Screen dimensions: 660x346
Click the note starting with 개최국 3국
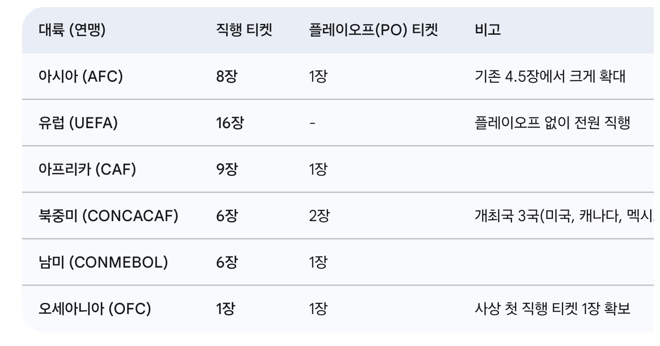(563, 216)
